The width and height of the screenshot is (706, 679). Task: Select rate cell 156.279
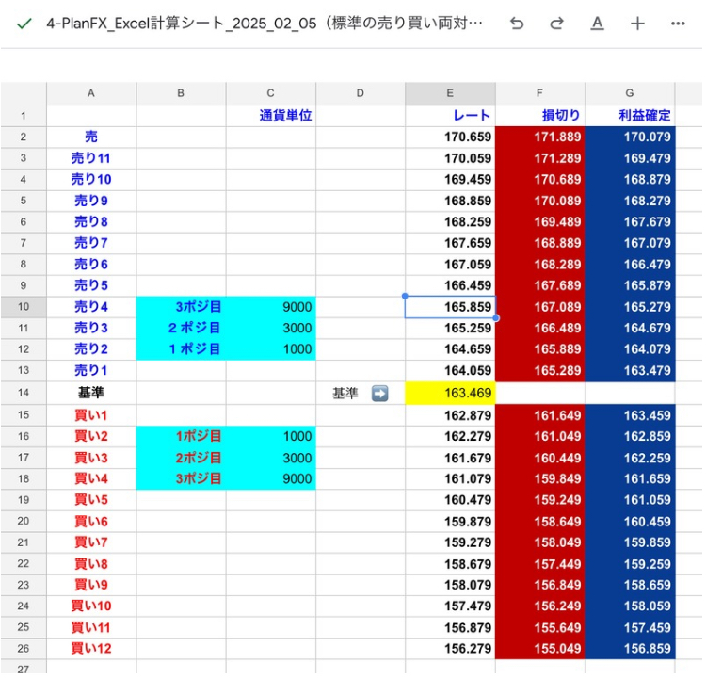[x=450, y=648]
